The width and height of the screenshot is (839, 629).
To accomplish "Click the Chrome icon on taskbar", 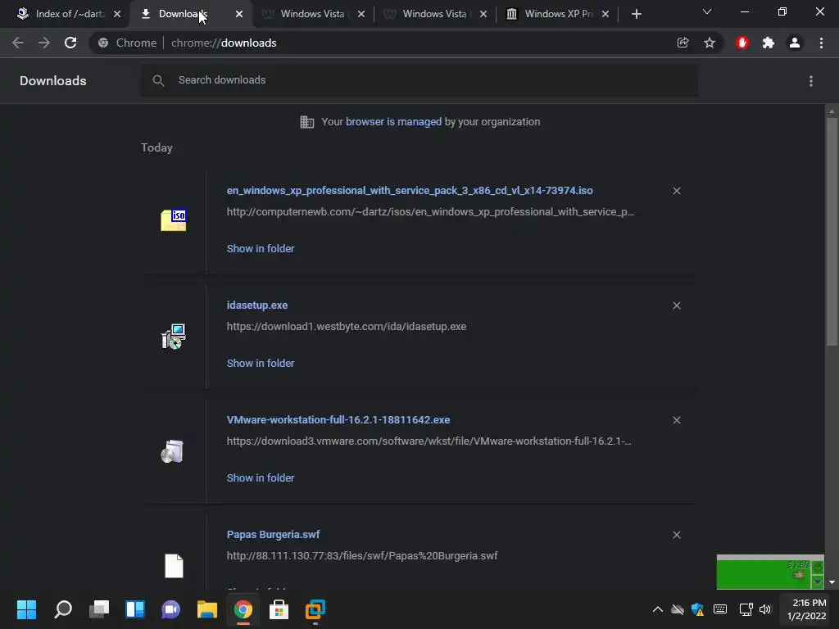I will click(x=243, y=609).
